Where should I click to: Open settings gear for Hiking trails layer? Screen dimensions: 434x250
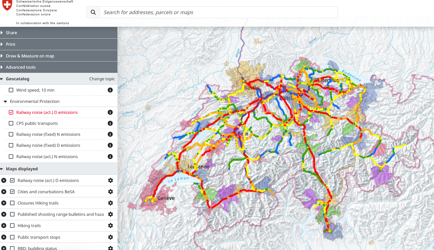[x=110, y=226]
